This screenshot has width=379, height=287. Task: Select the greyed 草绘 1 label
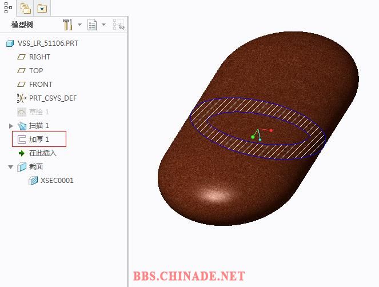(39, 112)
